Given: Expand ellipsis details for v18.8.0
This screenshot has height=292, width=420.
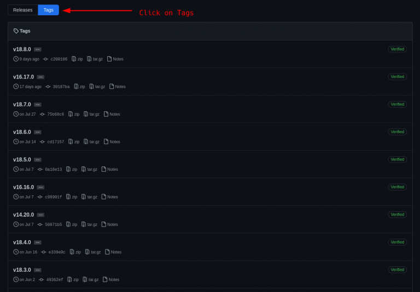Looking at the screenshot, I should pyautogui.click(x=38, y=50).
